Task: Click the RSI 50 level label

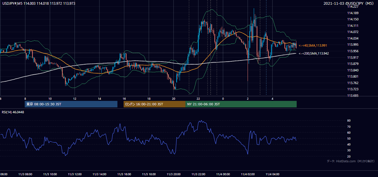Action: pyautogui.click(x=349, y=138)
